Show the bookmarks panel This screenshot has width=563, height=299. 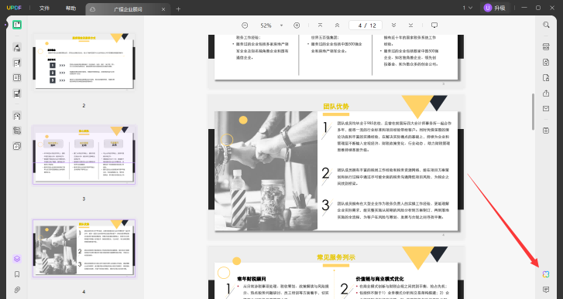coord(17,274)
